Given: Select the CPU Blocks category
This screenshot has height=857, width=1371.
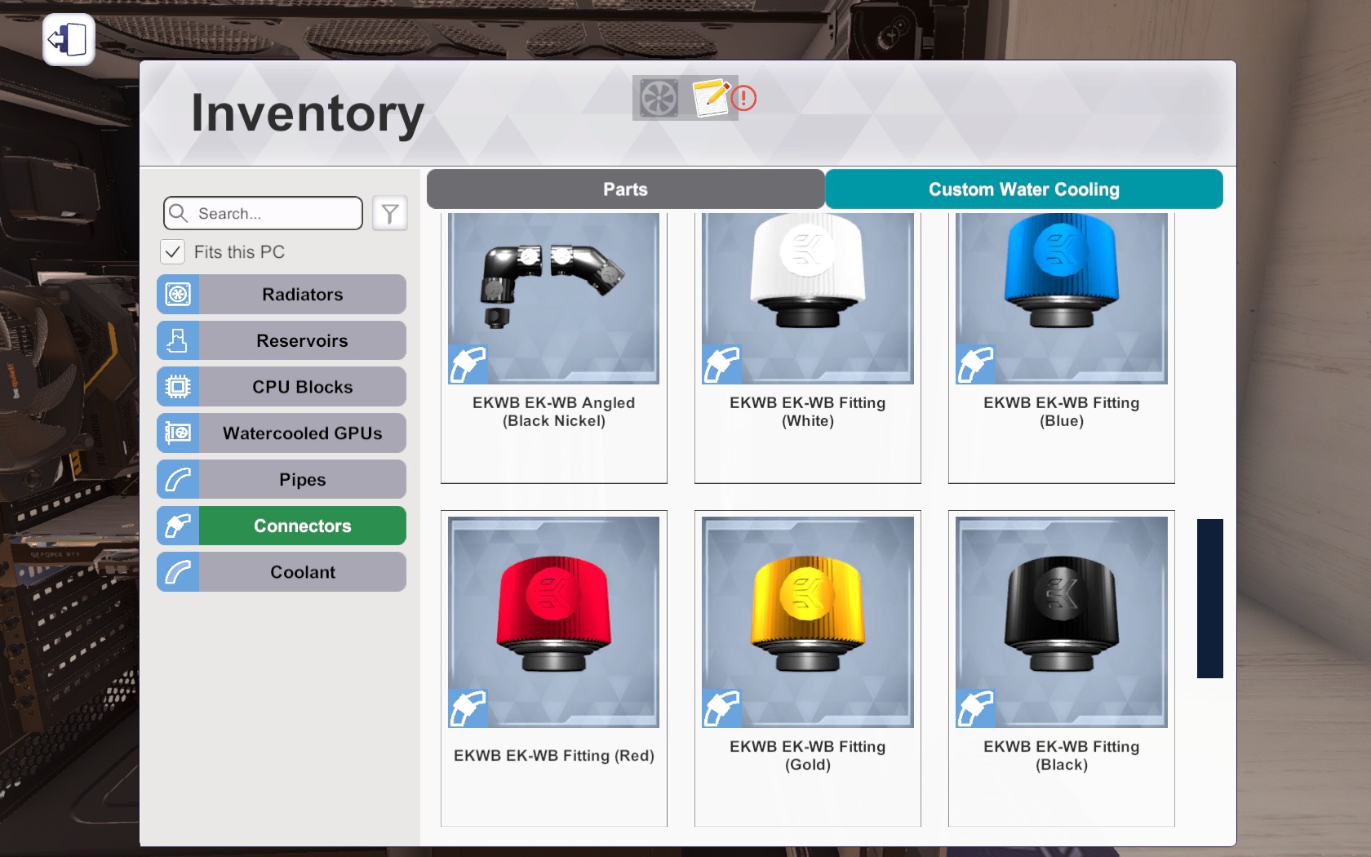Looking at the screenshot, I should pyautogui.click(x=282, y=386).
